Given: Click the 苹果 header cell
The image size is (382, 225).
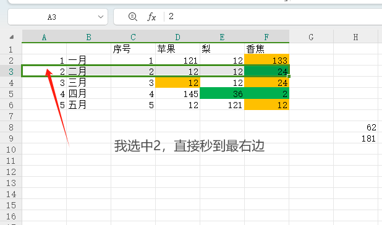Looking at the screenshot, I should click(177, 49).
